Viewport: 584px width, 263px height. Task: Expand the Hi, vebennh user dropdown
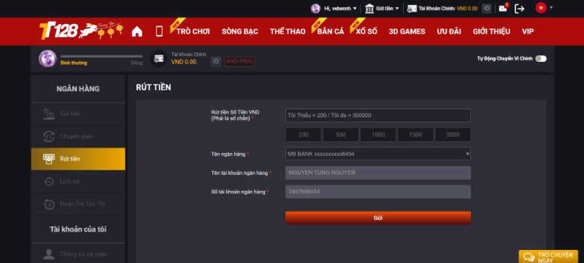[x=355, y=8]
